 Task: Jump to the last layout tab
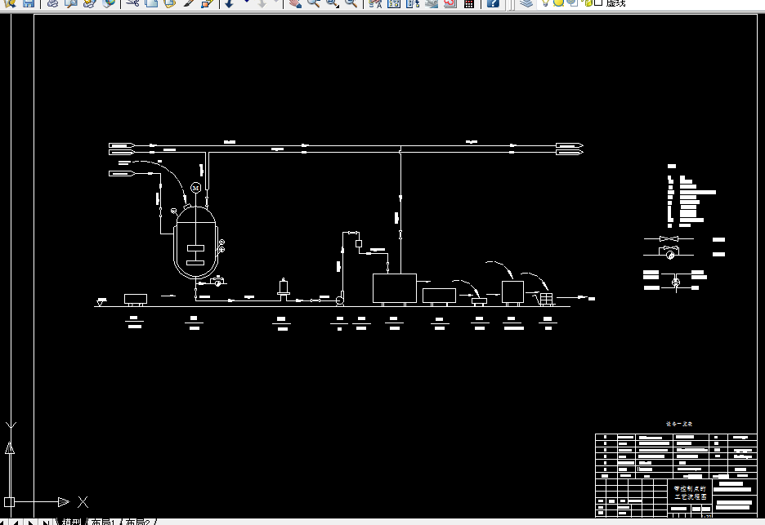click(46, 523)
